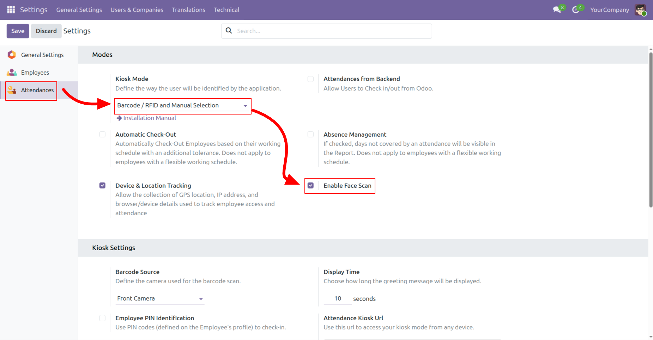Image resolution: width=653 pixels, height=340 pixels.
Task: Open the YourCompany company switcher
Action: pyautogui.click(x=609, y=10)
